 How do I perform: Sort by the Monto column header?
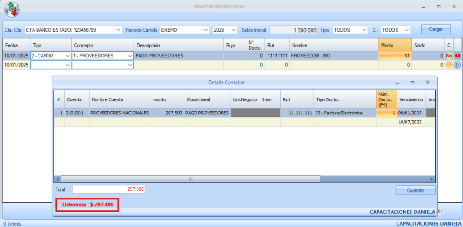click(395, 45)
